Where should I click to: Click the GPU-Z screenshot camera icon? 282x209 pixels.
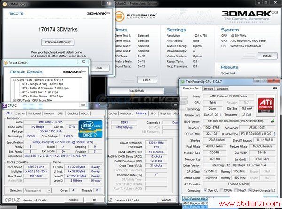tap(275, 88)
